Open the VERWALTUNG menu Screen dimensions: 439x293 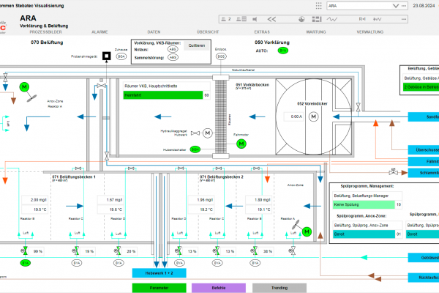click(x=369, y=32)
